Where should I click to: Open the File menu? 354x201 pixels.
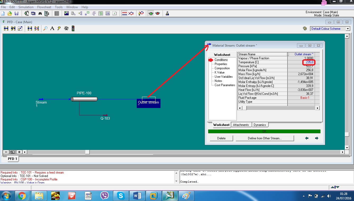click(3, 7)
